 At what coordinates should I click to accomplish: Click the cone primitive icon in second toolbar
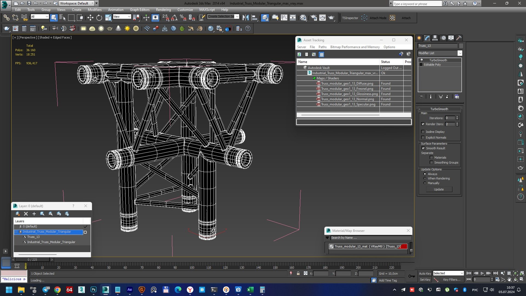(118, 29)
